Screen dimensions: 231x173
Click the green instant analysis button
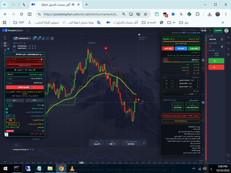[194, 48]
